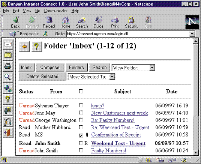
Task: Click the magnifying glass sidebar icon
Action: pyautogui.click(x=8, y=77)
